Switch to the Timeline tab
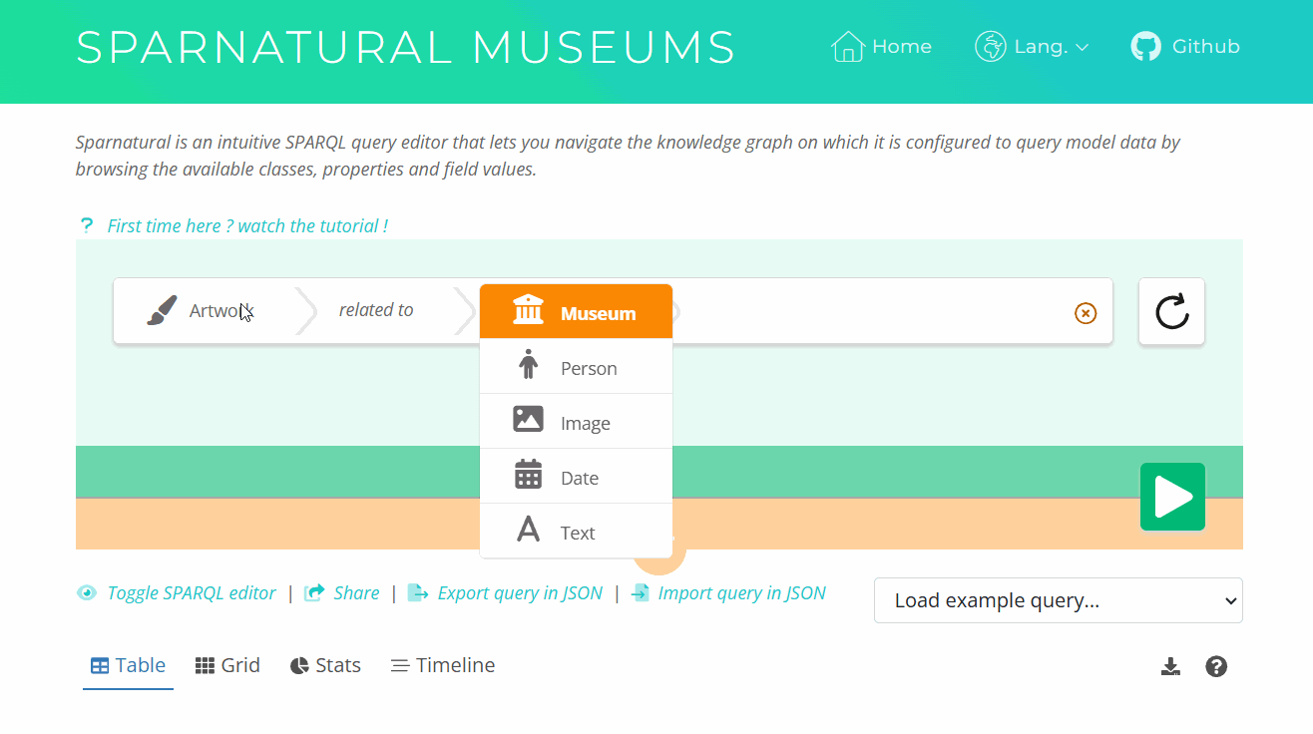The width and height of the screenshot is (1313, 734). pos(443,665)
